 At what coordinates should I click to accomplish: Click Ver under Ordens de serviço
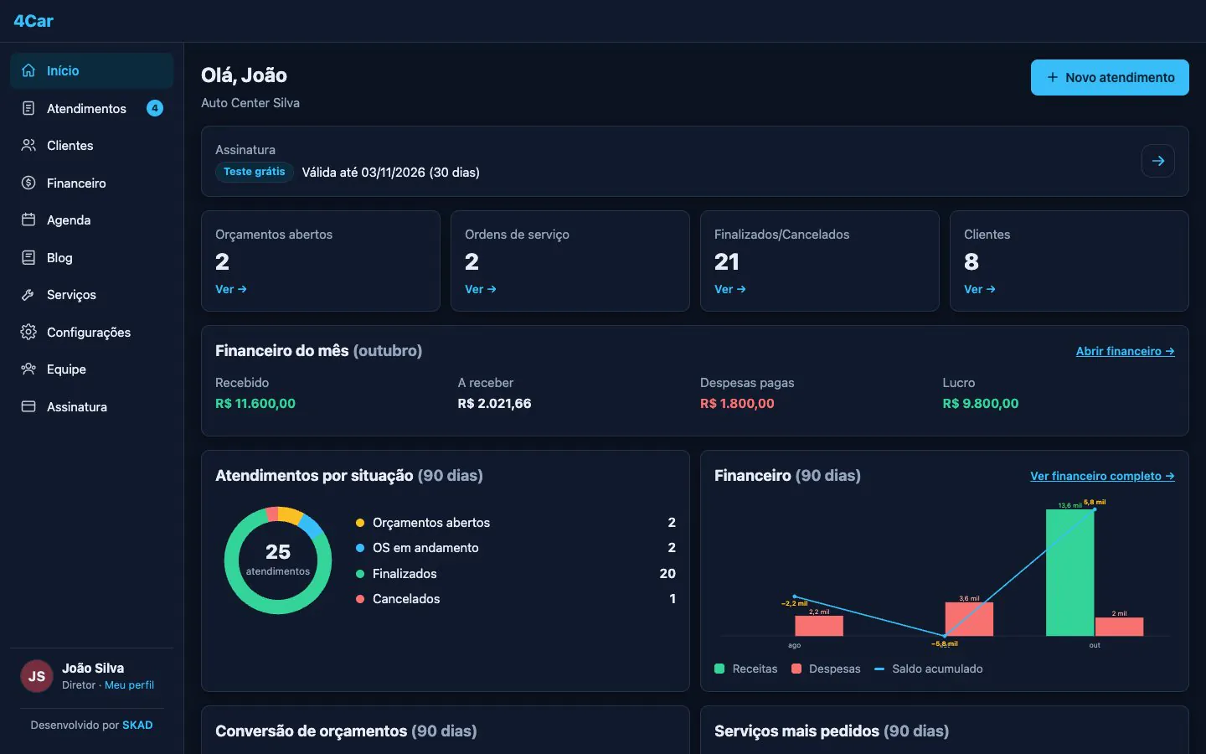pyautogui.click(x=481, y=289)
